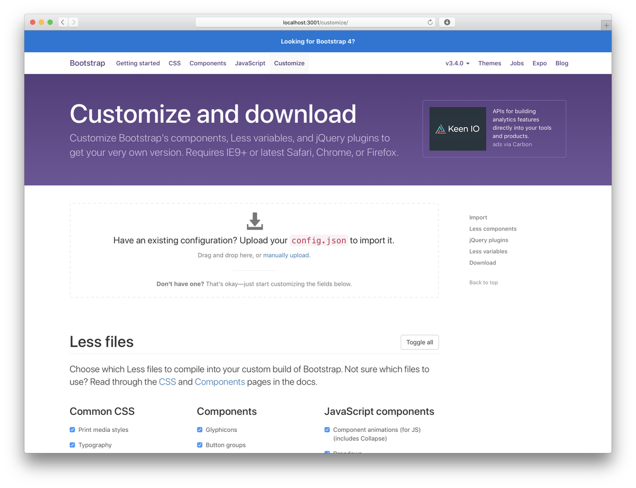This screenshot has width=636, height=488.
Task: Click the 'Less files' heading
Action: [102, 342]
